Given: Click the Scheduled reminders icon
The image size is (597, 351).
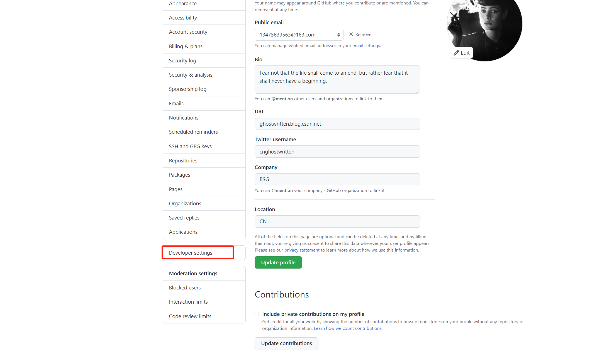Looking at the screenshot, I should pos(193,131).
